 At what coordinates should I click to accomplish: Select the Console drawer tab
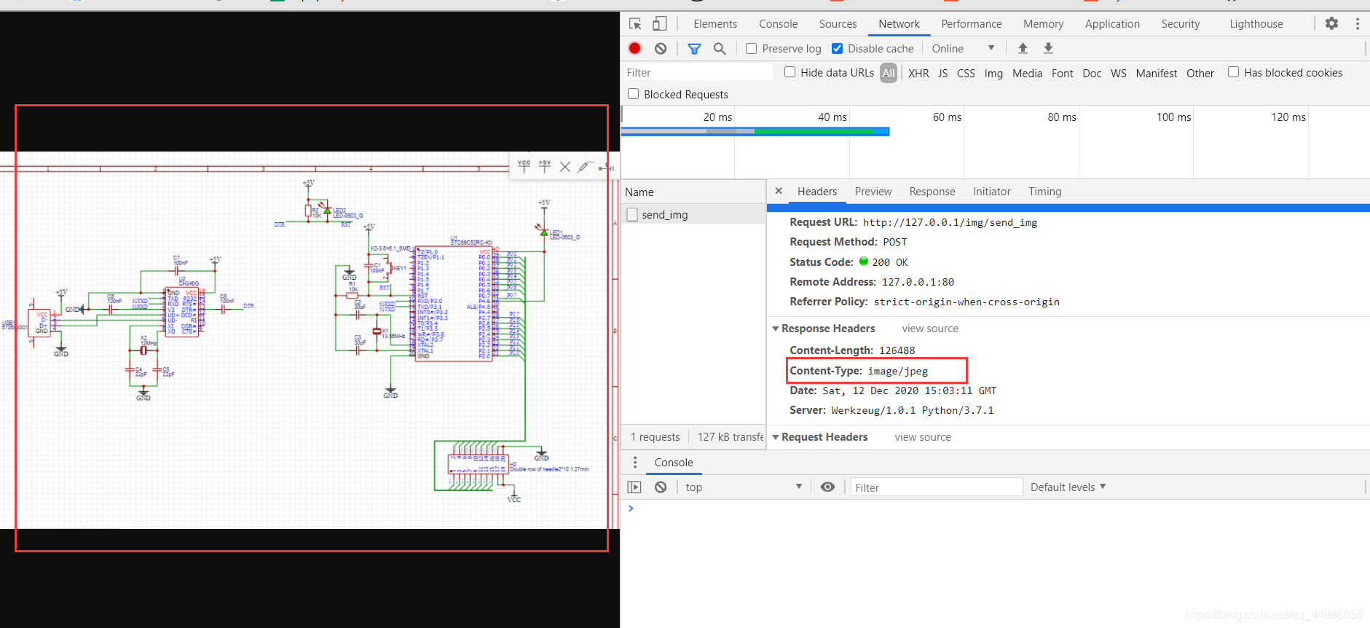click(673, 462)
